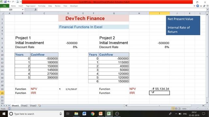The image size is (209, 117).
Task: Click vertical scrollbar down arrow
Action: click(x=207, y=103)
